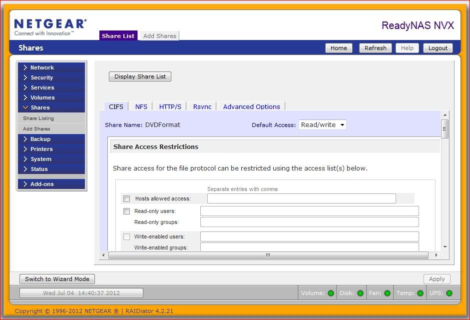This screenshot has height=320, width=470.
Task: Click the horizontal scrollbar right arrow
Action: [436, 255]
